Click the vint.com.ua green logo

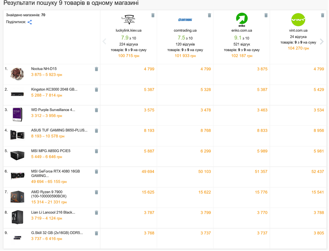click(x=298, y=20)
